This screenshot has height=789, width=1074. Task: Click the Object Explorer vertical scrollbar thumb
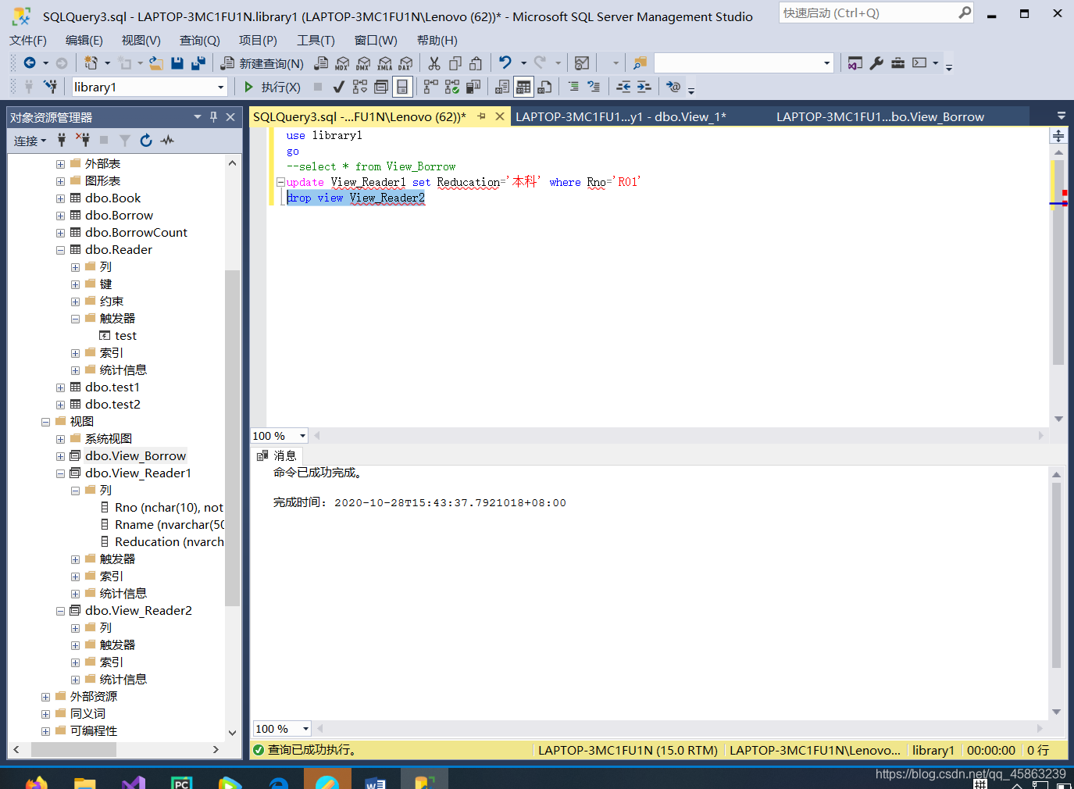[232, 437]
